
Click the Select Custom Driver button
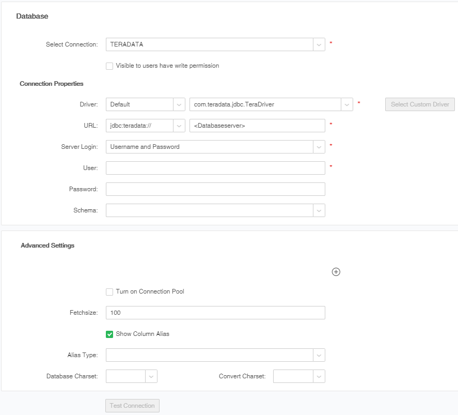click(420, 104)
